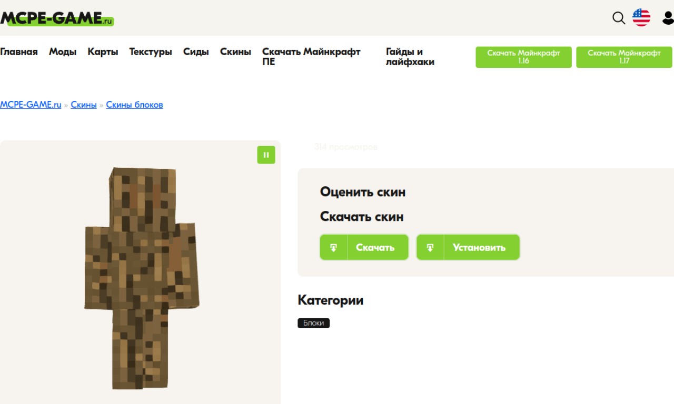Viewport: 674px width, 404px height.
Task: Click the 314 просмотров view count
Action: click(x=346, y=147)
